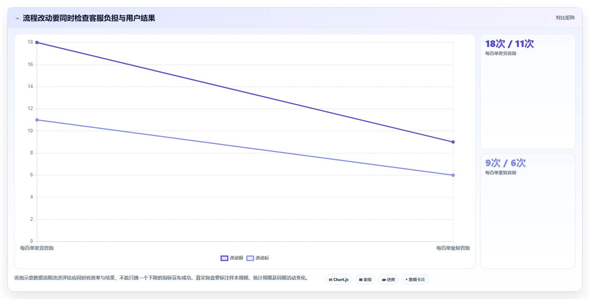Image resolution: width=590 pixels, height=299 pixels.
Task: Click the heading 流程改动要同时检查客服负担与用户结果
Action: [89, 18]
